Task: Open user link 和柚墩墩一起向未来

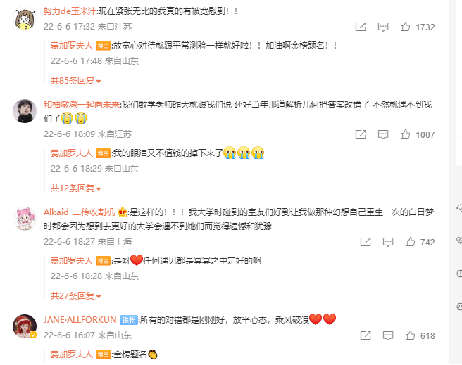Action: [x=82, y=104]
